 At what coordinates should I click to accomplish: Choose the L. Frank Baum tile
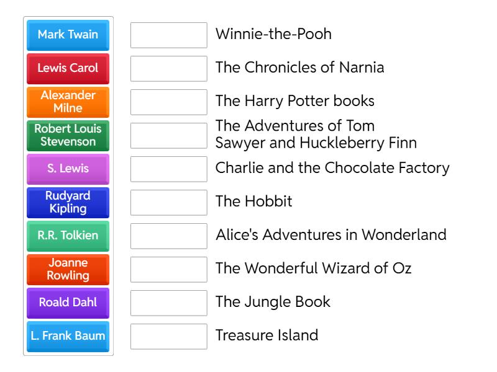click(68, 336)
